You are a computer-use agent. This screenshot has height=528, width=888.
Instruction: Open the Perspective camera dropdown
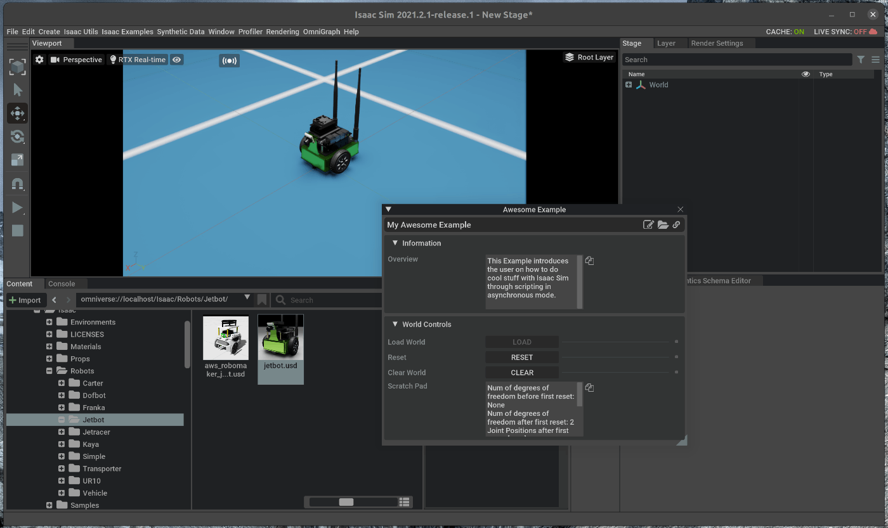pos(76,60)
